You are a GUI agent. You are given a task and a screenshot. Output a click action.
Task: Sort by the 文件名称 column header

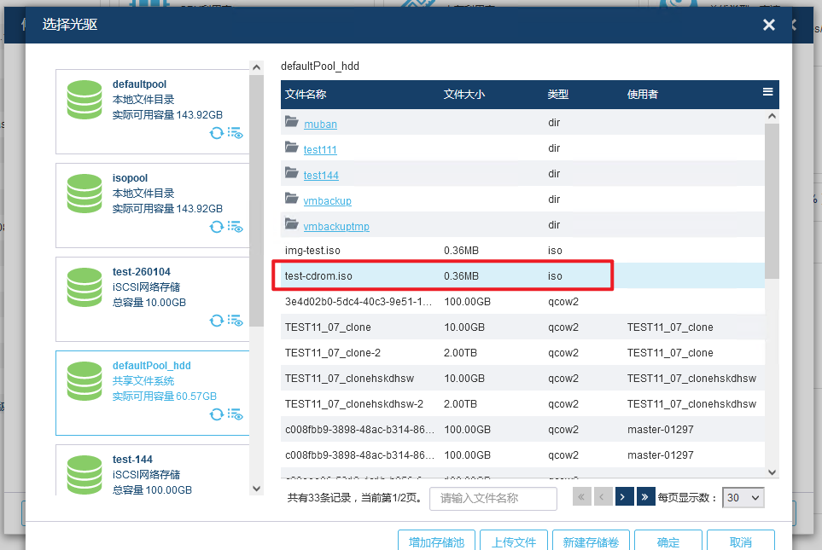click(x=306, y=95)
